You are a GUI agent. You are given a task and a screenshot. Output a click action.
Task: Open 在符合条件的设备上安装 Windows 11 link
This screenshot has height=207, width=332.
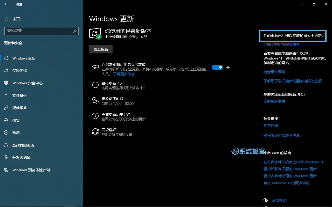click(x=293, y=162)
